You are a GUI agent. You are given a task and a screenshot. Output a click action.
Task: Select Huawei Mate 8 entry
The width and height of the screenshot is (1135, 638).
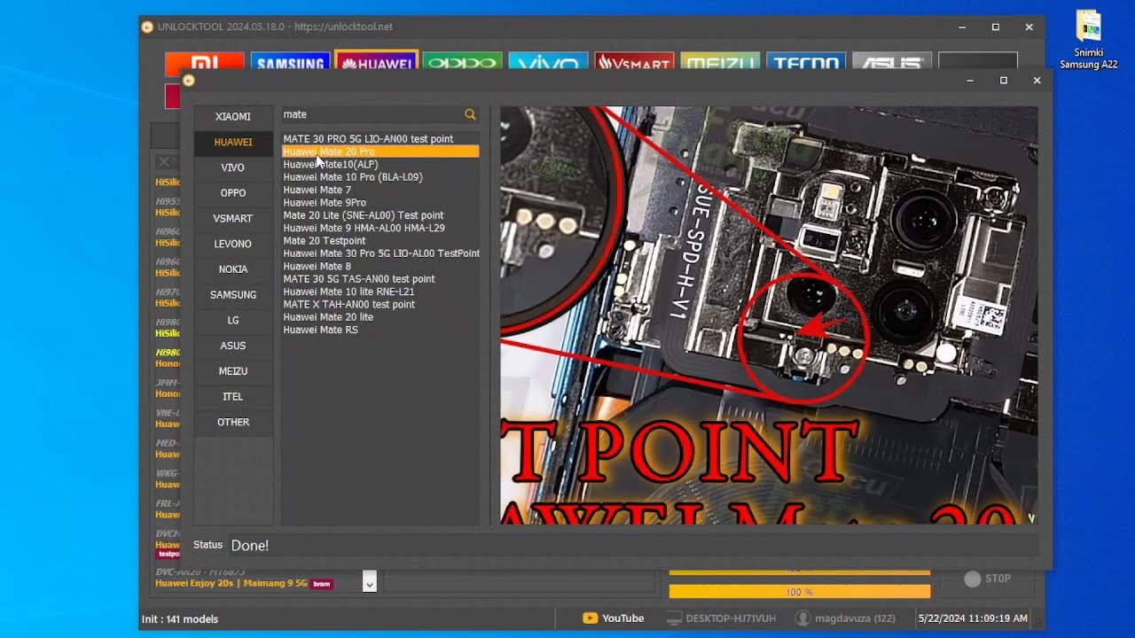(380, 266)
